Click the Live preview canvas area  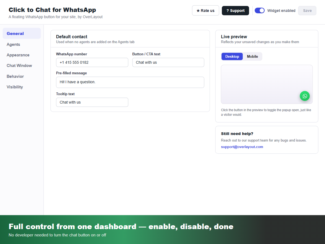[x=267, y=84]
